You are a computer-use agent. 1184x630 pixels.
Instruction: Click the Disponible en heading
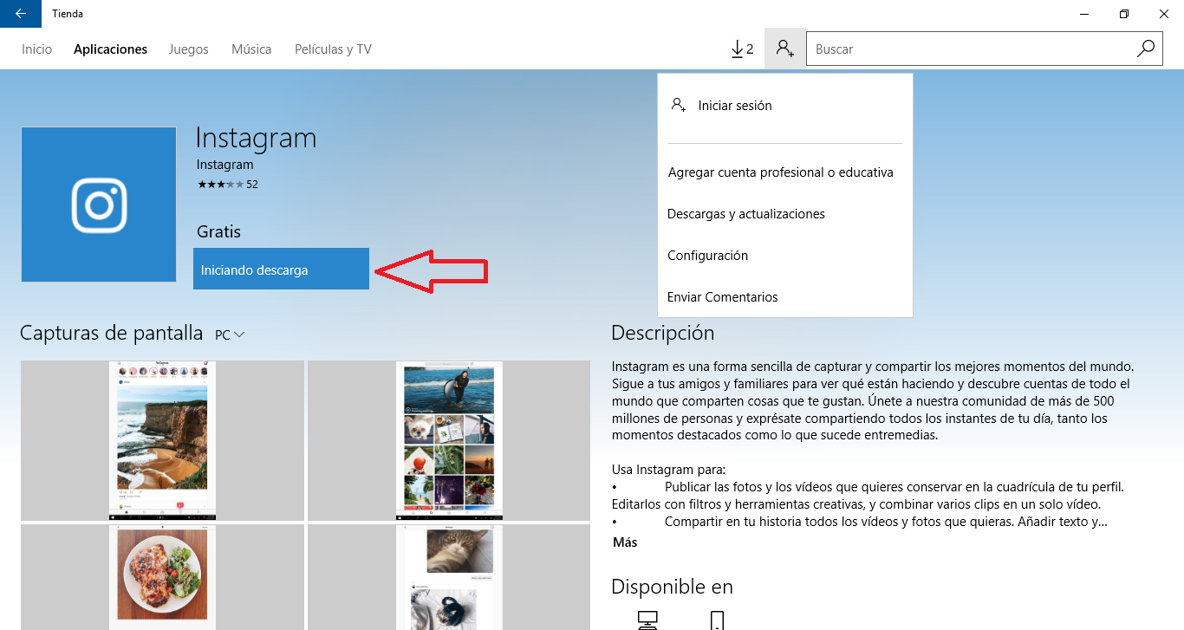[672, 587]
